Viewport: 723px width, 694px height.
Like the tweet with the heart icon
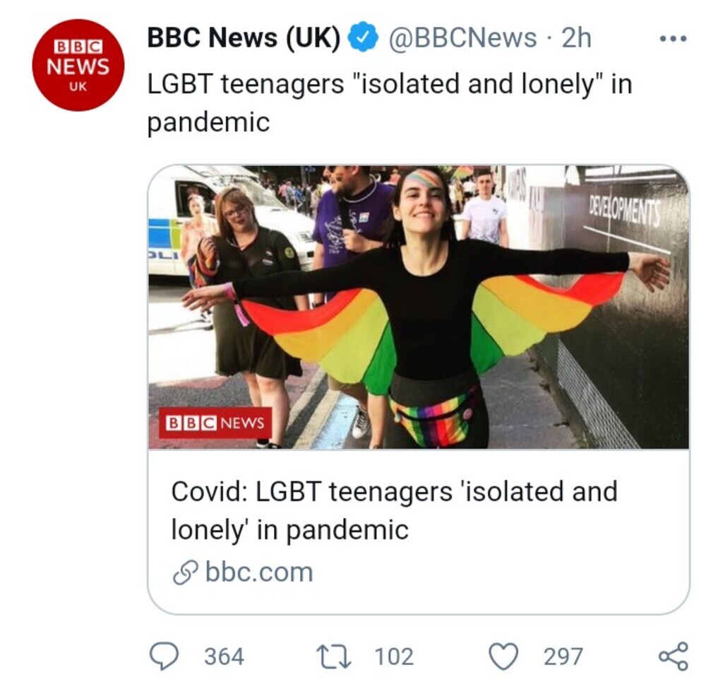coord(503,656)
